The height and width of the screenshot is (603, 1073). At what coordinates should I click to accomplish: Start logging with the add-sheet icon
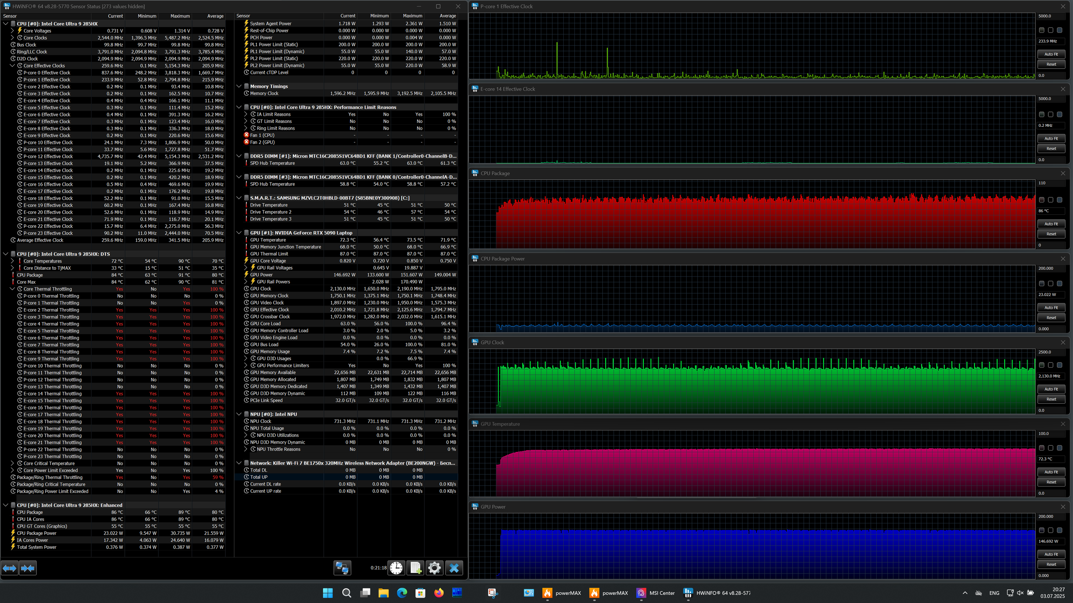[x=415, y=568]
